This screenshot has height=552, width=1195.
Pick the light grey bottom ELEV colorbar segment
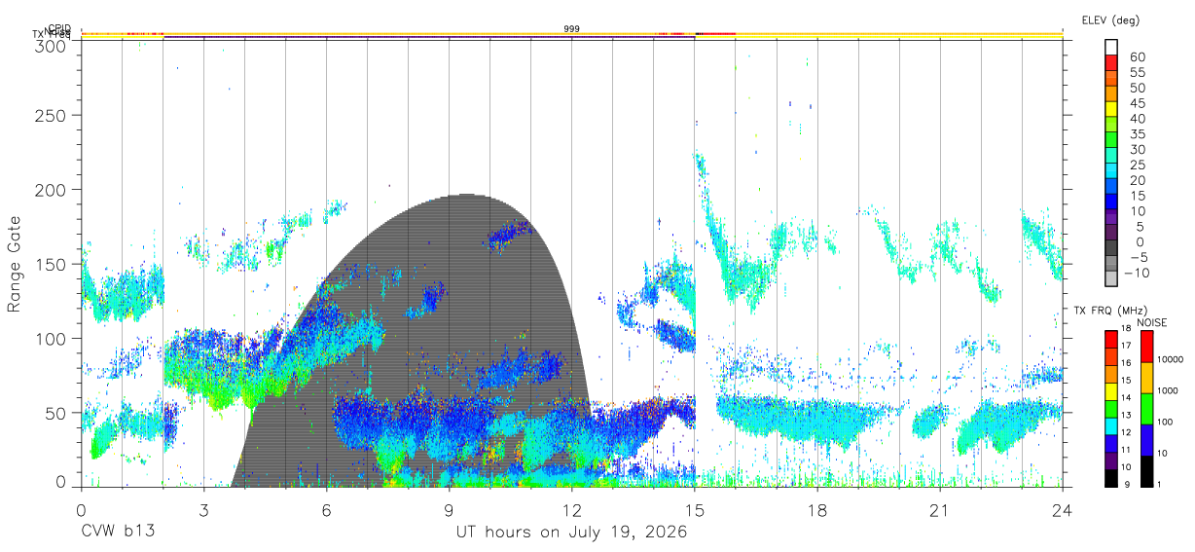[x=1111, y=277]
